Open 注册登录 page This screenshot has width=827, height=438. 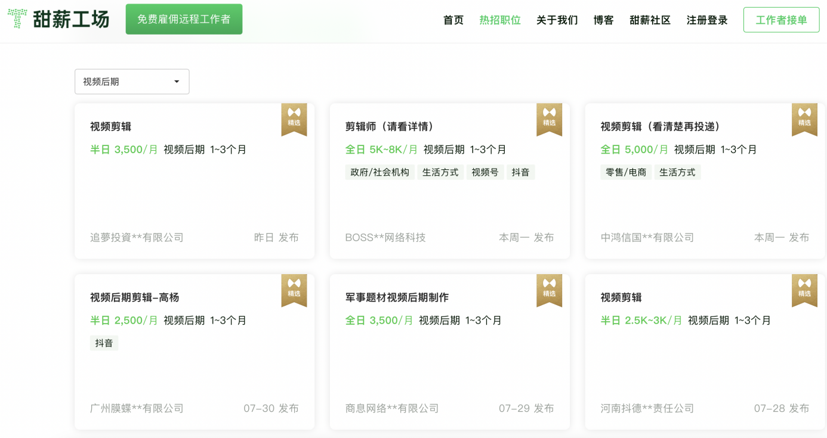(707, 20)
